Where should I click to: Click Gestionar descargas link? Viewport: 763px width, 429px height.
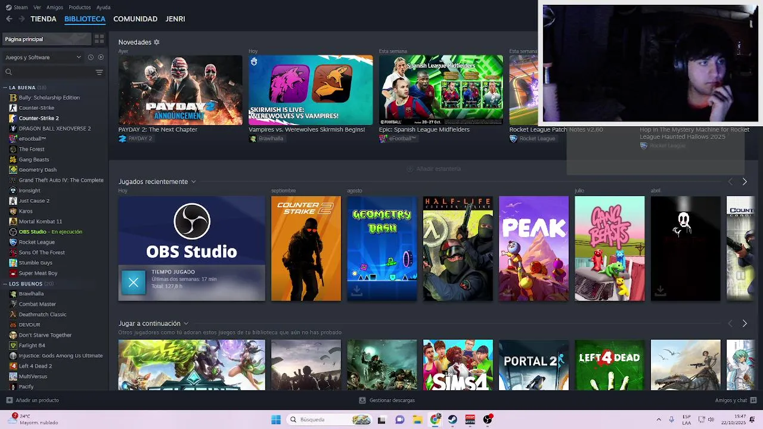click(392, 400)
